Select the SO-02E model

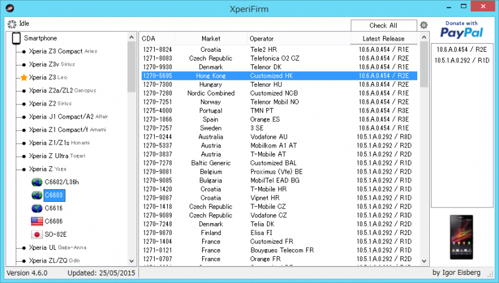[56, 234]
